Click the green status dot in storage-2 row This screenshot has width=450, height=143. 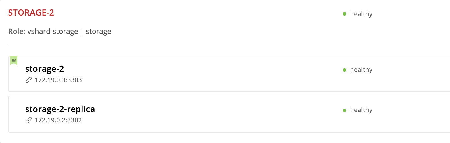pyautogui.click(x=345, y=70)
